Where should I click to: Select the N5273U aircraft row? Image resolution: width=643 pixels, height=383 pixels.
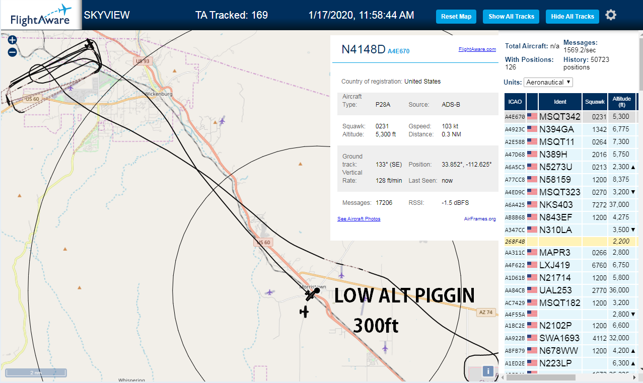(570, 167)
